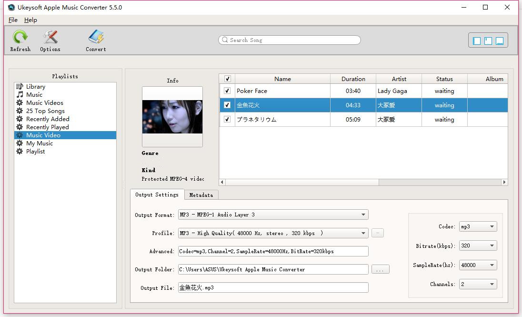The height and width of the screenshot is (317, 522).
Task: Open the File menu
Action: pos(13,20)
